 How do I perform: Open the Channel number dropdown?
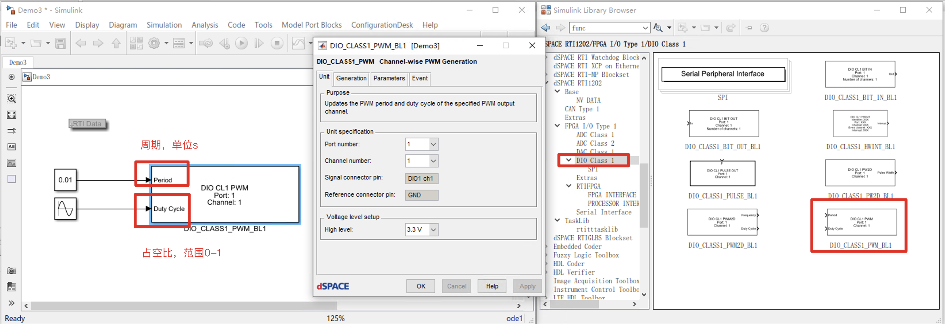click(433, 161)
